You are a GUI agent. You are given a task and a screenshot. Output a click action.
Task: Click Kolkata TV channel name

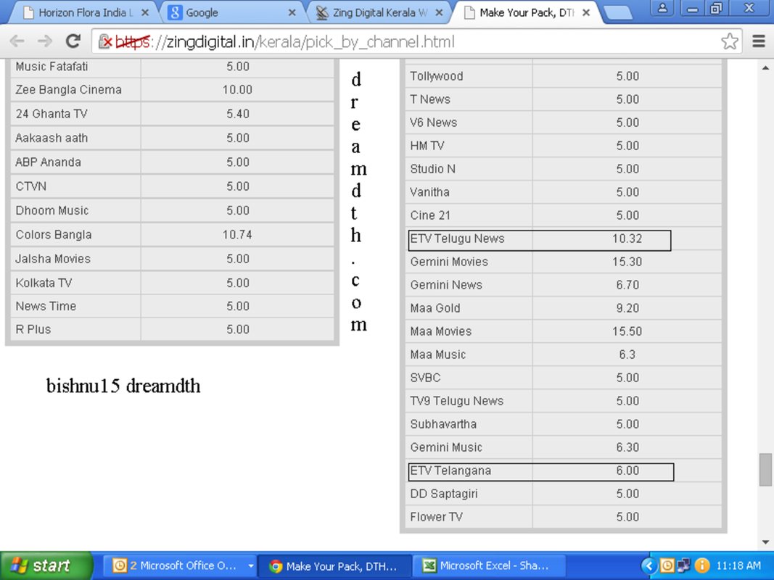coord(44,283)
